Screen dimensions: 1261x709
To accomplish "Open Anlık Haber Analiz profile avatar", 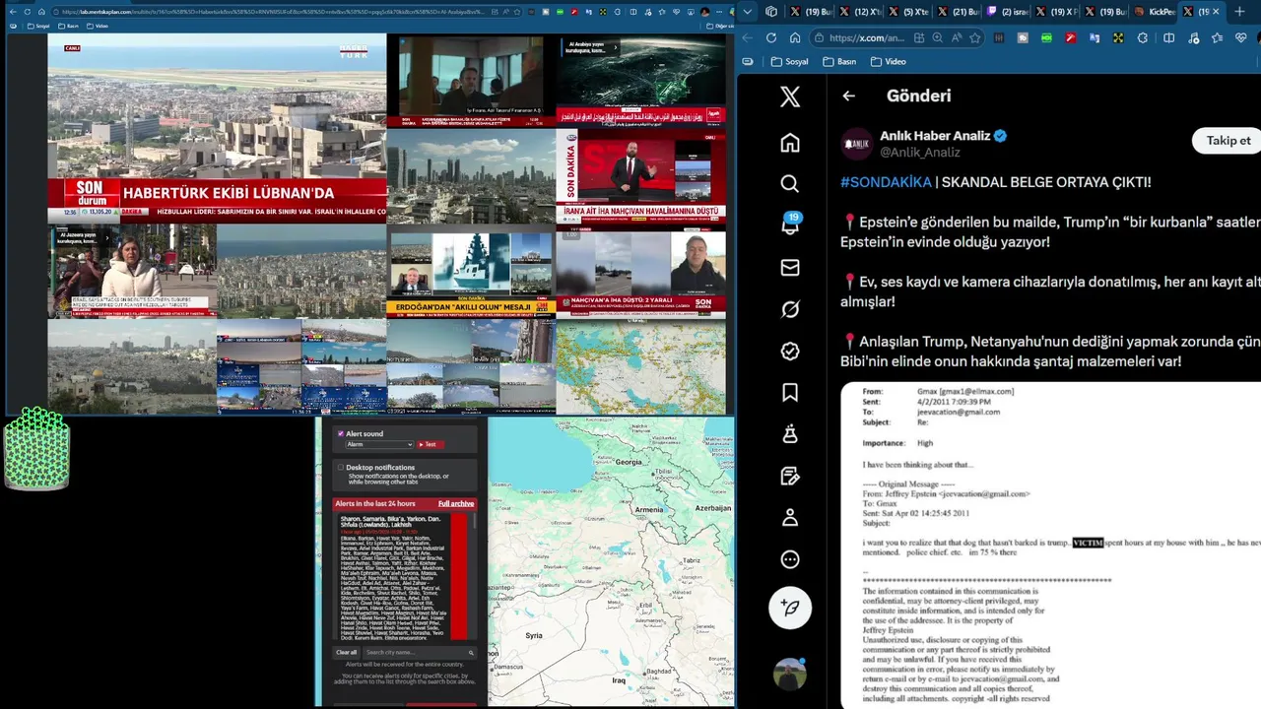I will (857, 144).
